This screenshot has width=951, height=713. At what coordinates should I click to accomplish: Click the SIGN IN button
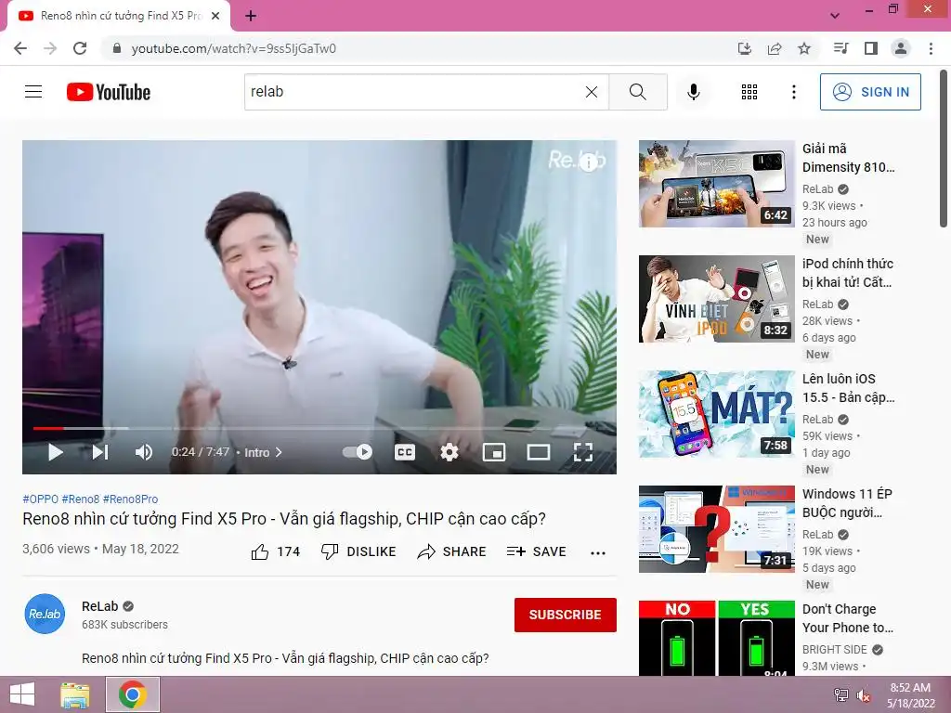click(870, 92)
